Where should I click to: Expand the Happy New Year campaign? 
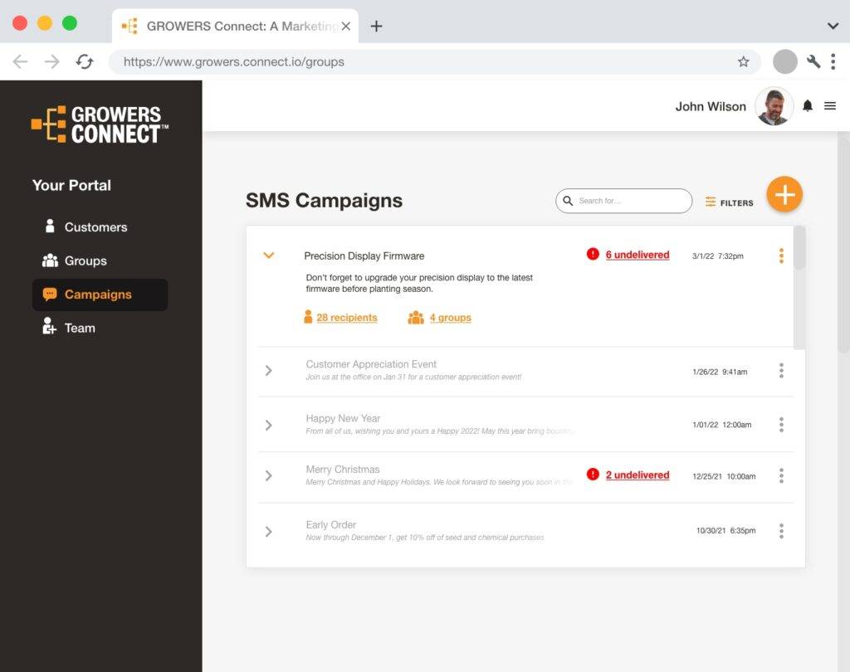268,425
